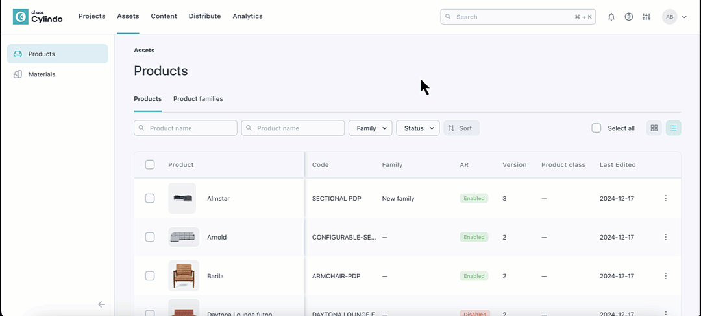
Task: Collapse the sidebar with arrow icon
Action: pos(101,304)
